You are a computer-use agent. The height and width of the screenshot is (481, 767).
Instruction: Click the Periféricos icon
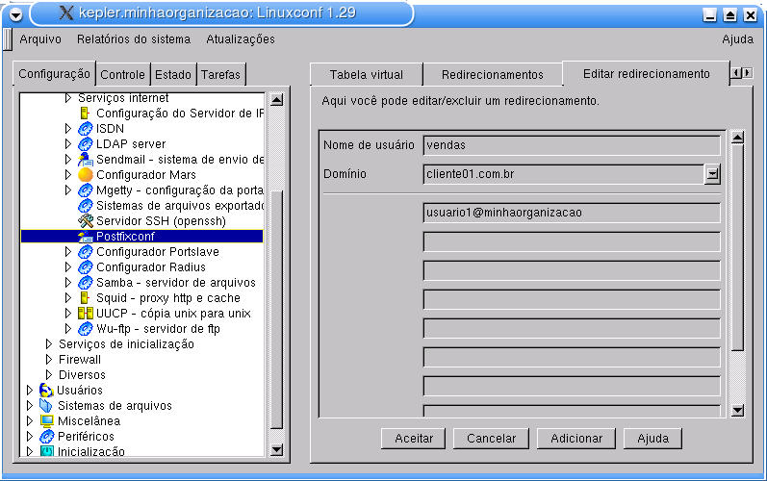coord(46,437)
